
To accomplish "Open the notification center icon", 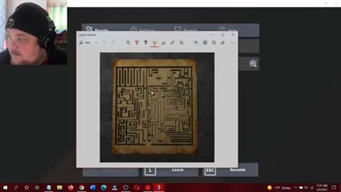I will coord(334,187).
